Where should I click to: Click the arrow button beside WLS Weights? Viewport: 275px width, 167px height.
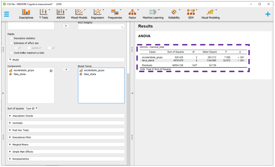tap(66, 26)
